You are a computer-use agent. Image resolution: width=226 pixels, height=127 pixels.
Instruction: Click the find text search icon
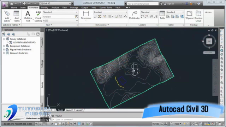[76, 17]
